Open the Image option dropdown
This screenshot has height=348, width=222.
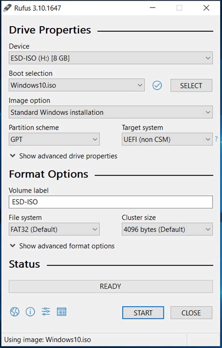111,112
